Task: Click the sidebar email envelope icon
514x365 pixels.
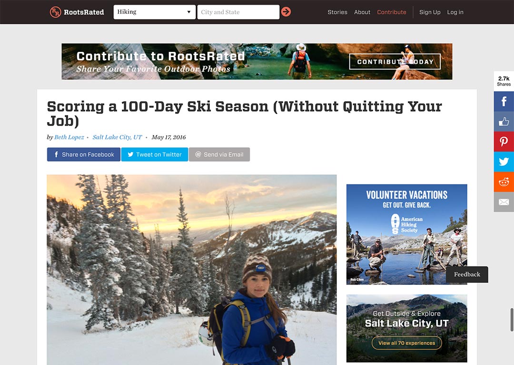Action: coord(504,202)
